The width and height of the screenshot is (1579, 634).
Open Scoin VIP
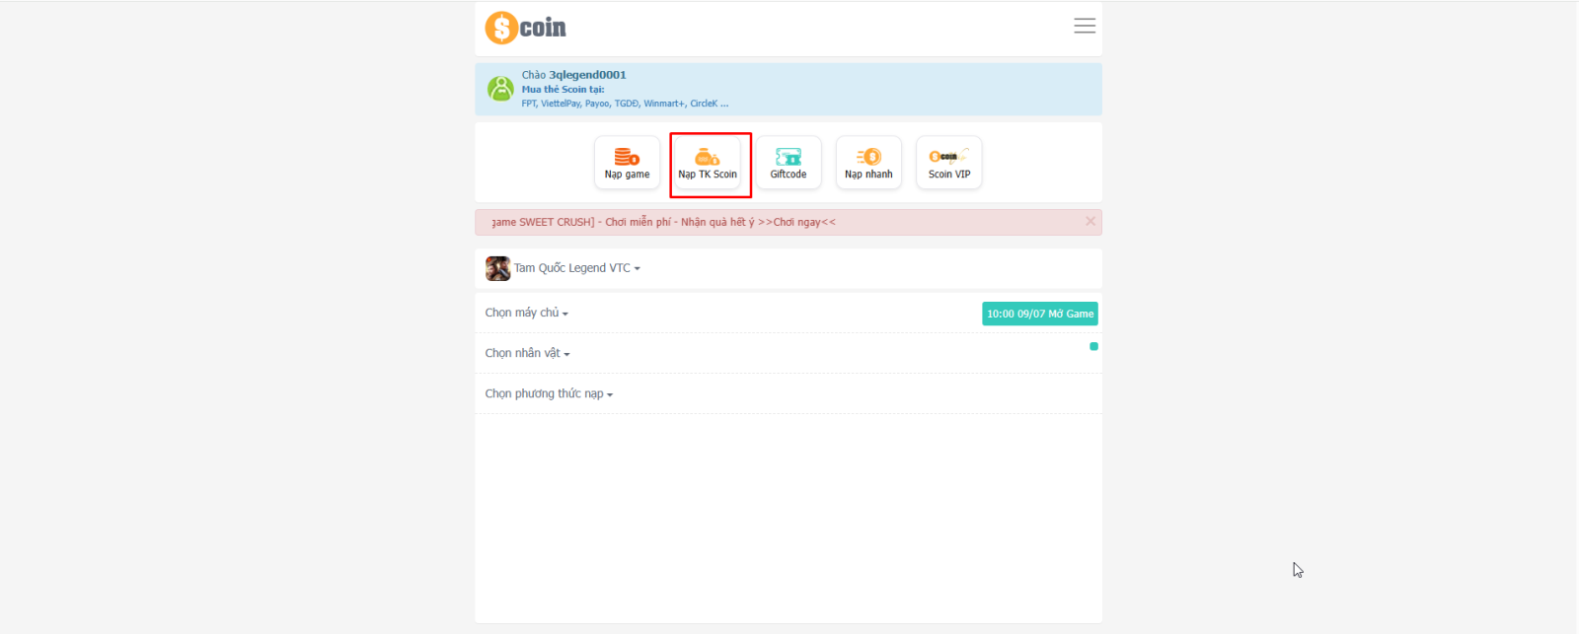pos(949,163)
